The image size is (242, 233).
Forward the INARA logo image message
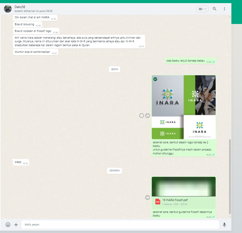click(147, 116)
